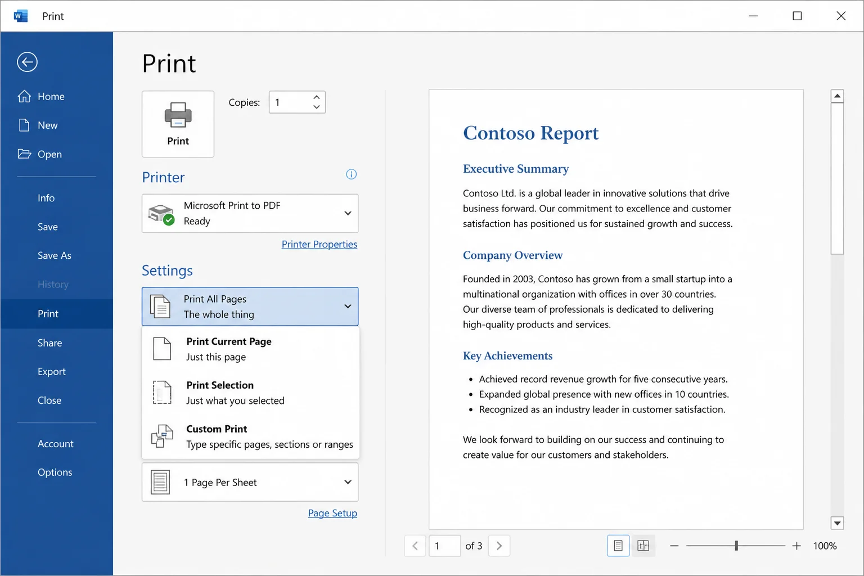Go to next preview page arrow
The image size is (864, 576).
click(x=499, y=546)
